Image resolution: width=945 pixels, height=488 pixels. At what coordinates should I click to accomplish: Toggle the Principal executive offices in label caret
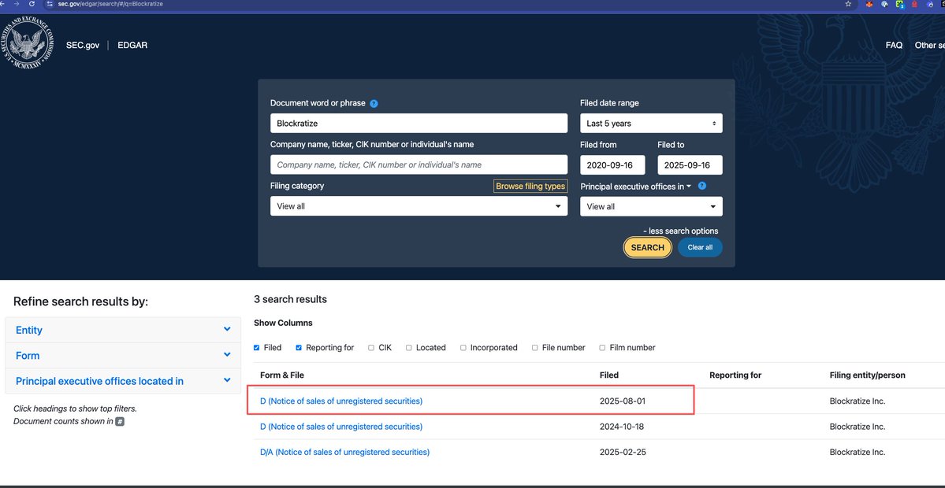688,187
